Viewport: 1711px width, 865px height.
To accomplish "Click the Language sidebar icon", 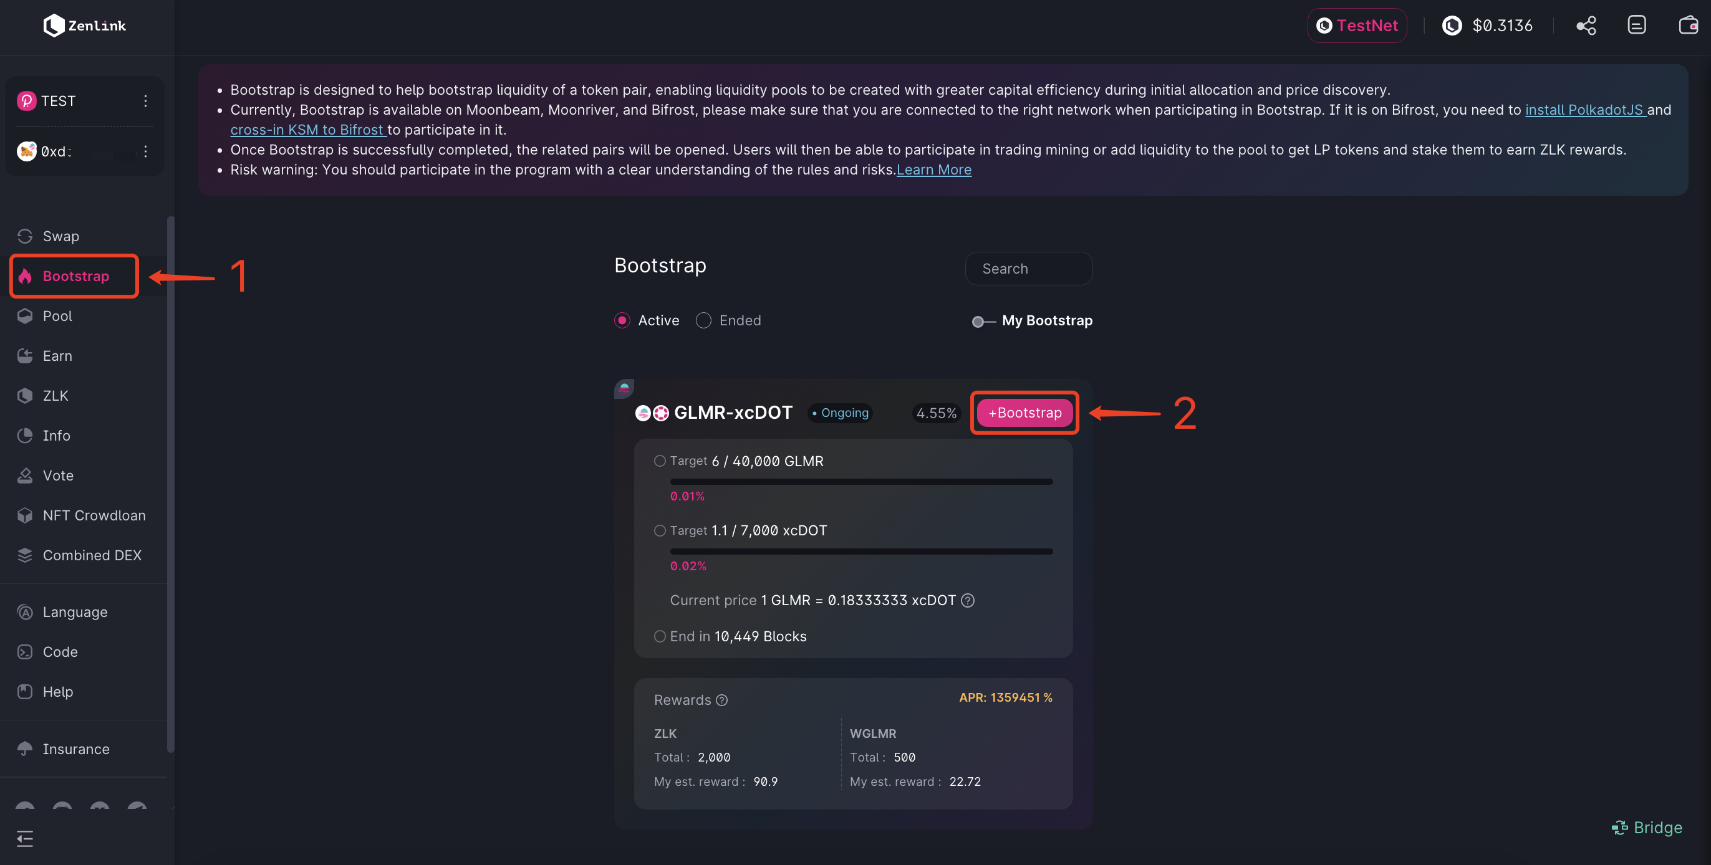I will click(25, 611).
